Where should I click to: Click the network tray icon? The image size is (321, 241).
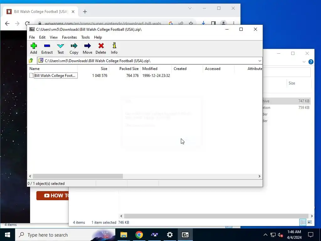pos(273,235)
